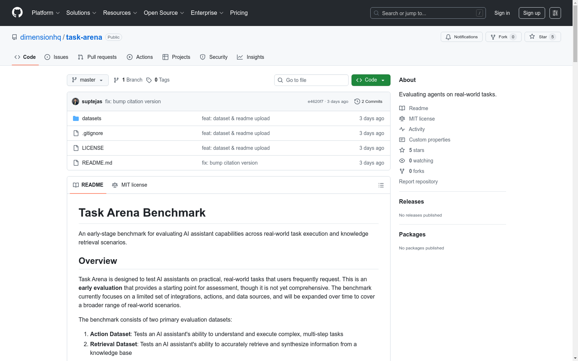Image resolution: width=578 pixels, height=361 pixels.
Task: Open the Projects tab
Action: [176, 57]
